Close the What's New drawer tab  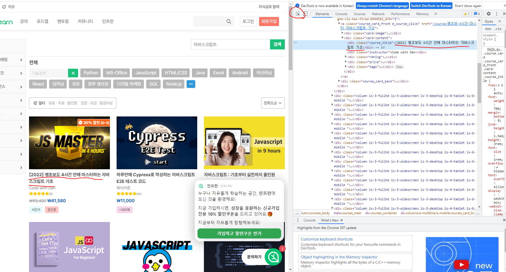pos(341,220)
